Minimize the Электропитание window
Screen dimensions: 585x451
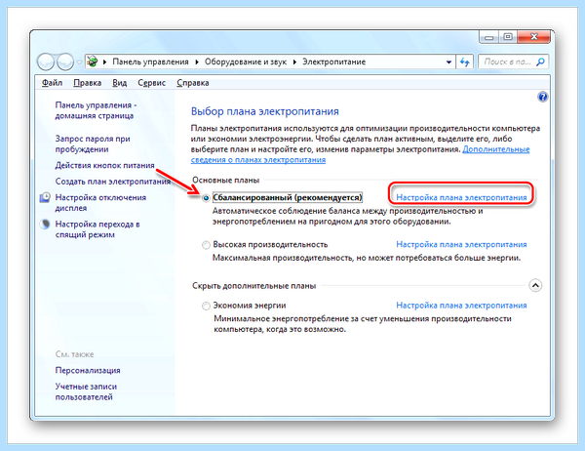click(x=489, y=37)
